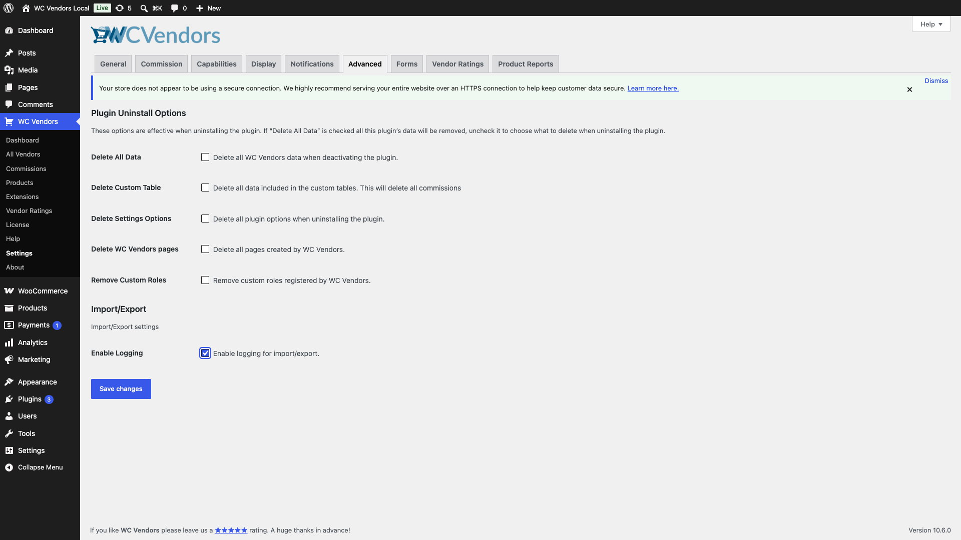Screen dimensions: 961x540
Task: Check the Remove Custom Roles checkbox
Action: pos(205,280)
